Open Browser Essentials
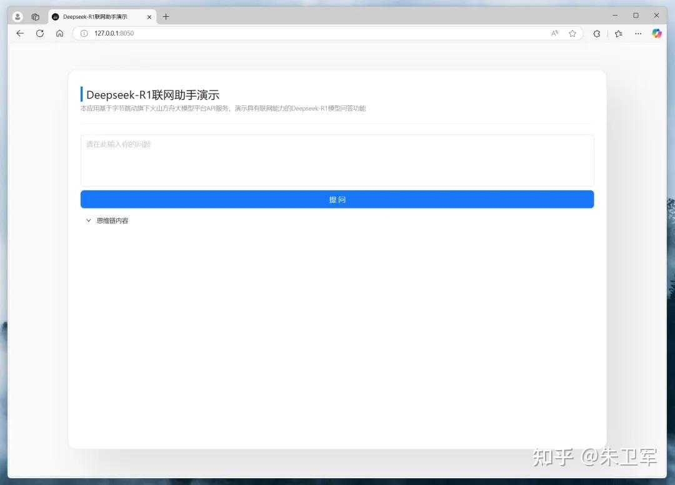 [x=596, y=33]
